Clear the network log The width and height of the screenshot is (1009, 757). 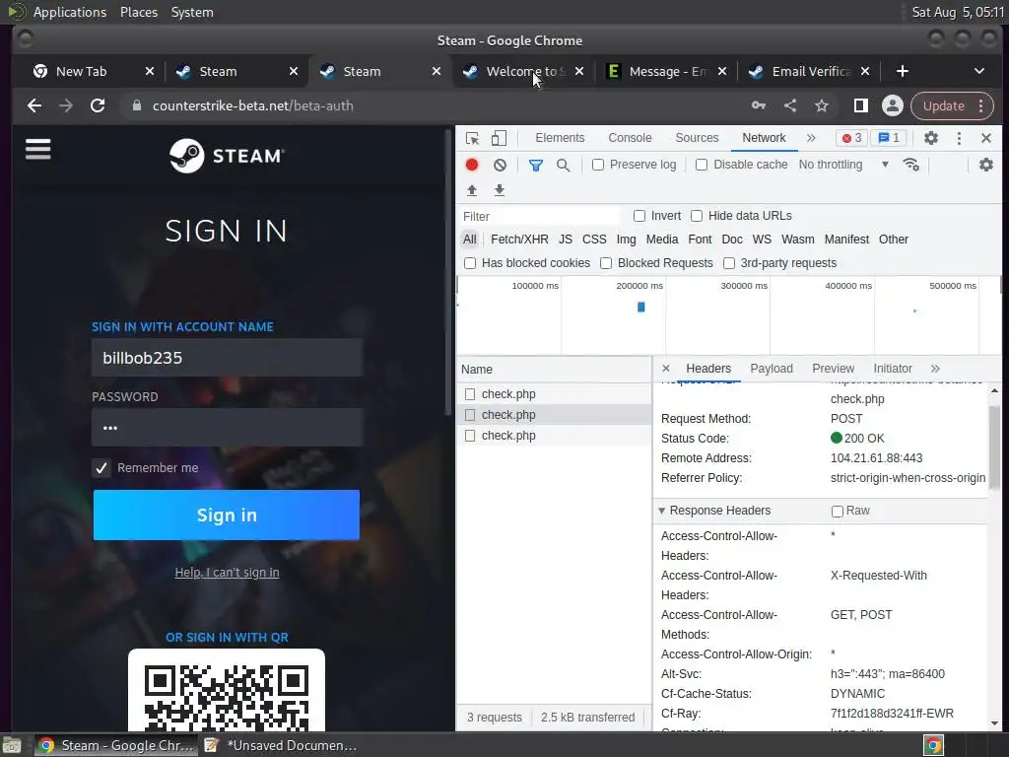[500, 165]
